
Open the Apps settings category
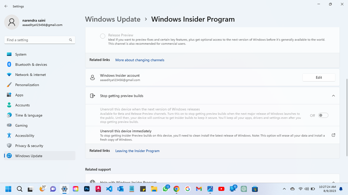click(x=39, y=95)
